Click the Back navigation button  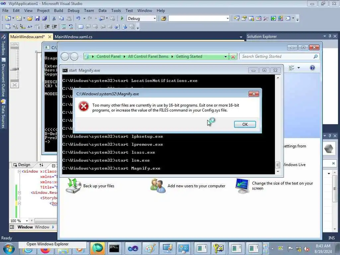65,56
